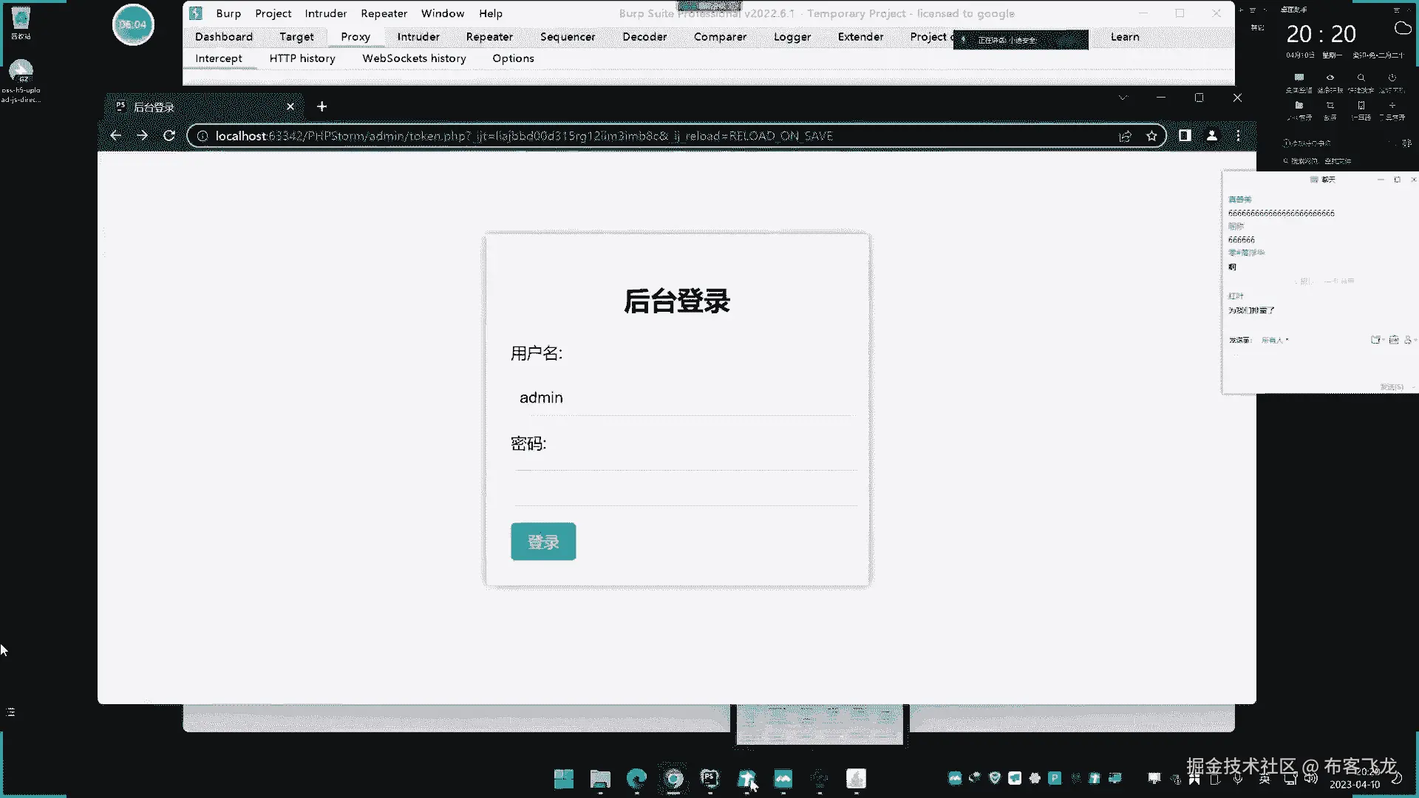Open the Chrome three-dot menu
This screenshot has height=798, width=1419.
tap(1239, 136)
